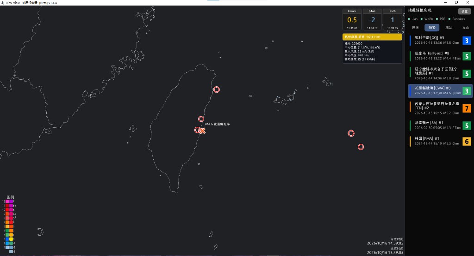Click the yellow 热带风暴 typhoon banner
Image resolution: width=474 pixels, height=256 pixels.
point(372,37)
